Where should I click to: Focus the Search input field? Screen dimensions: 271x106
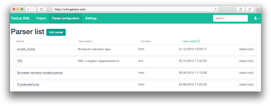230,18
